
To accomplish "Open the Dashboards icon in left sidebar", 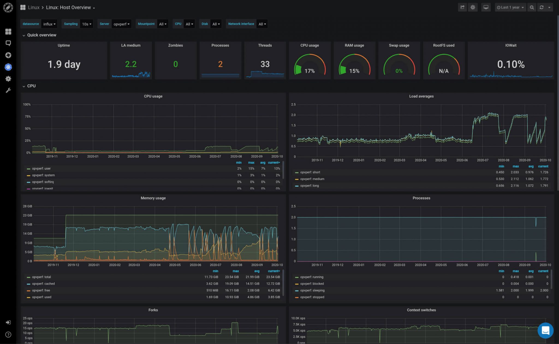I will (x=8, y=32).
